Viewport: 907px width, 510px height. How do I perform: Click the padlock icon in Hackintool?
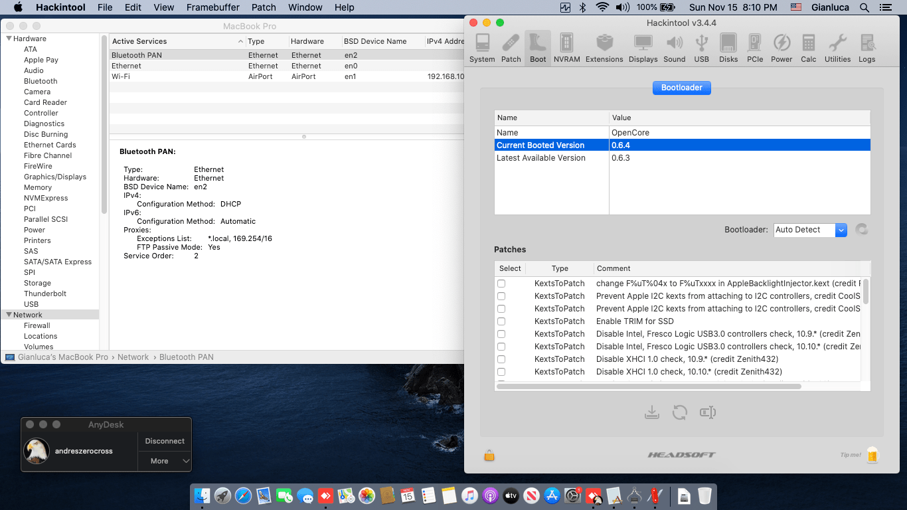pos(489,456)
